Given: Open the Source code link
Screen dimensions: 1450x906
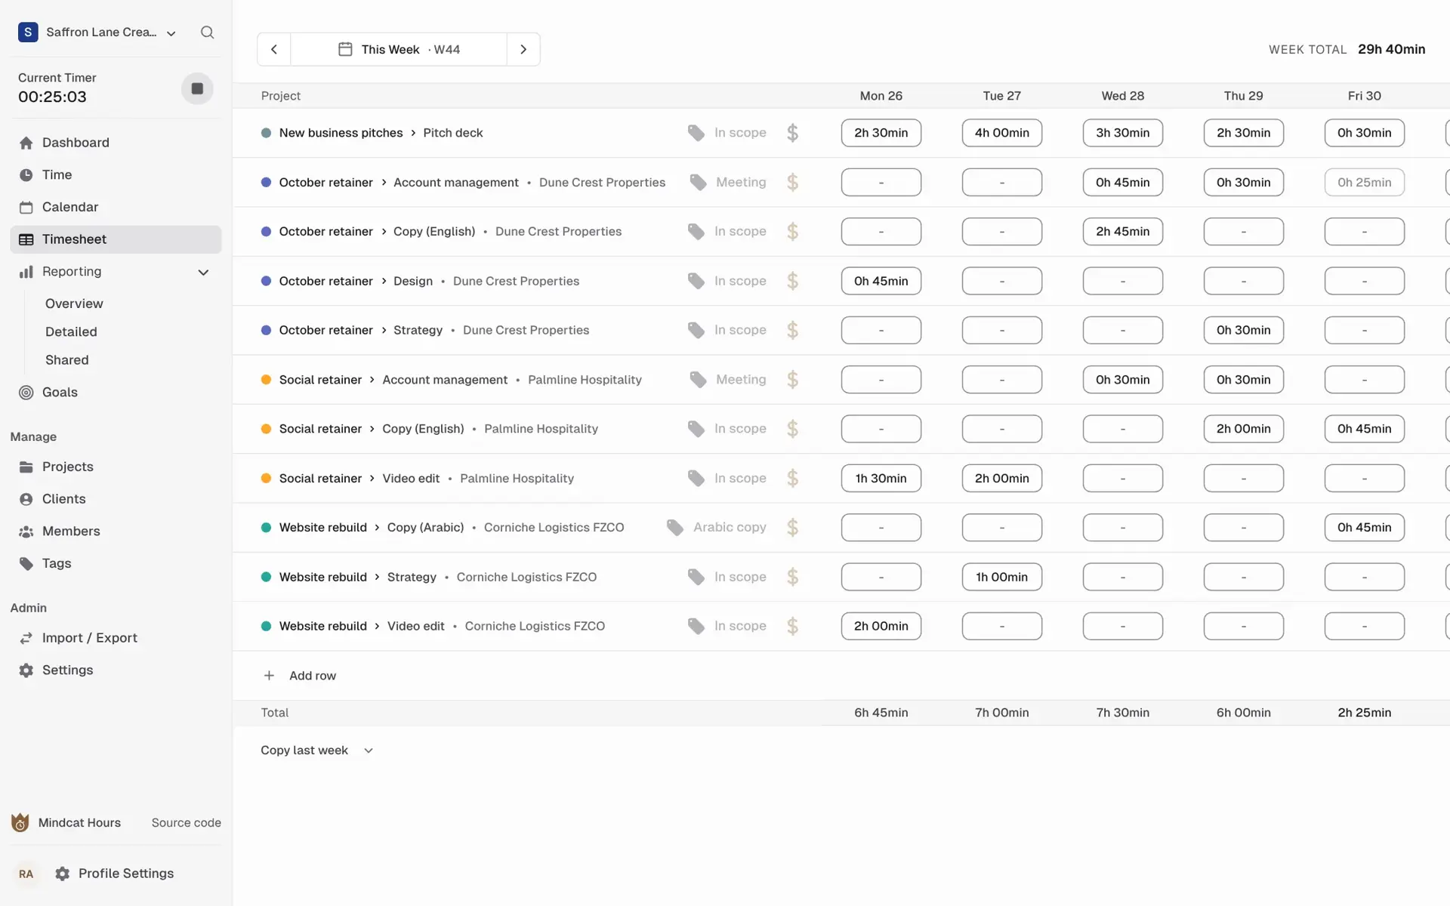Looking at the screenshot, I should 186,823.
